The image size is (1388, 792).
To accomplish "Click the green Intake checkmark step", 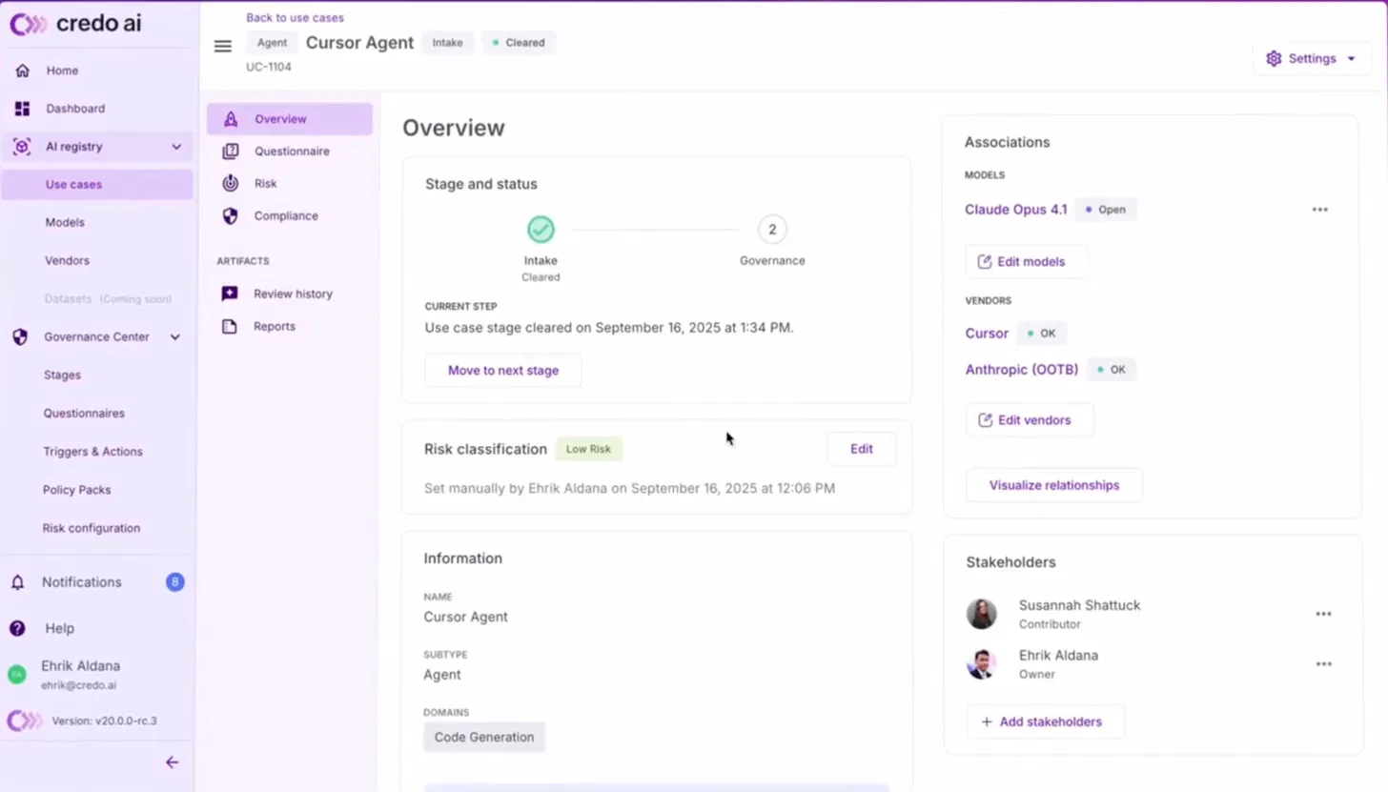I will 541,229.
